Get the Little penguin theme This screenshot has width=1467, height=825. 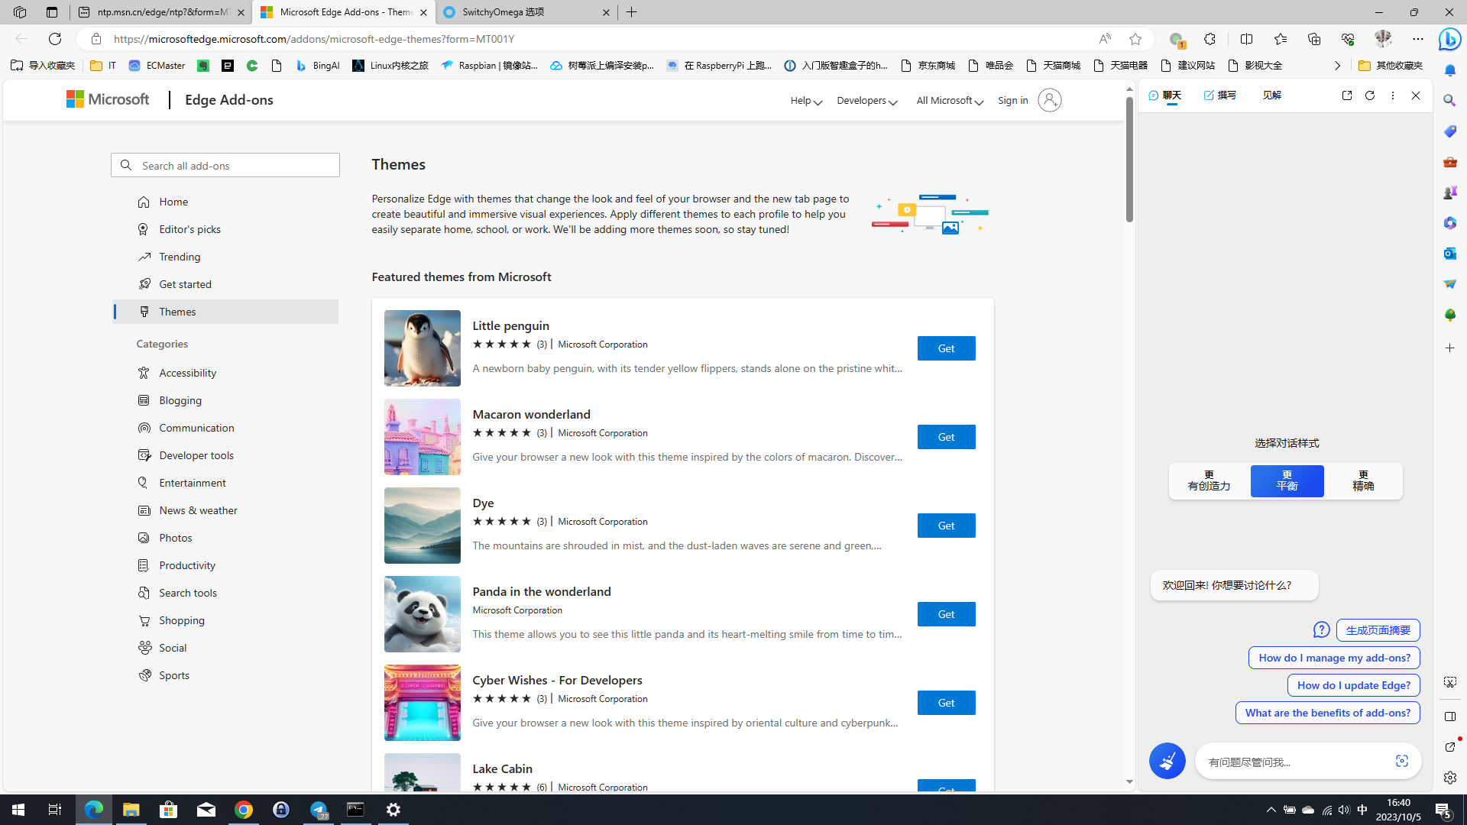[x=946, y=348]
